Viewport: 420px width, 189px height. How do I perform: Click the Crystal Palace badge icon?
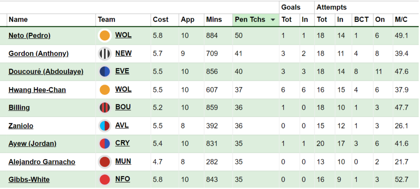[x=105, y=144]
